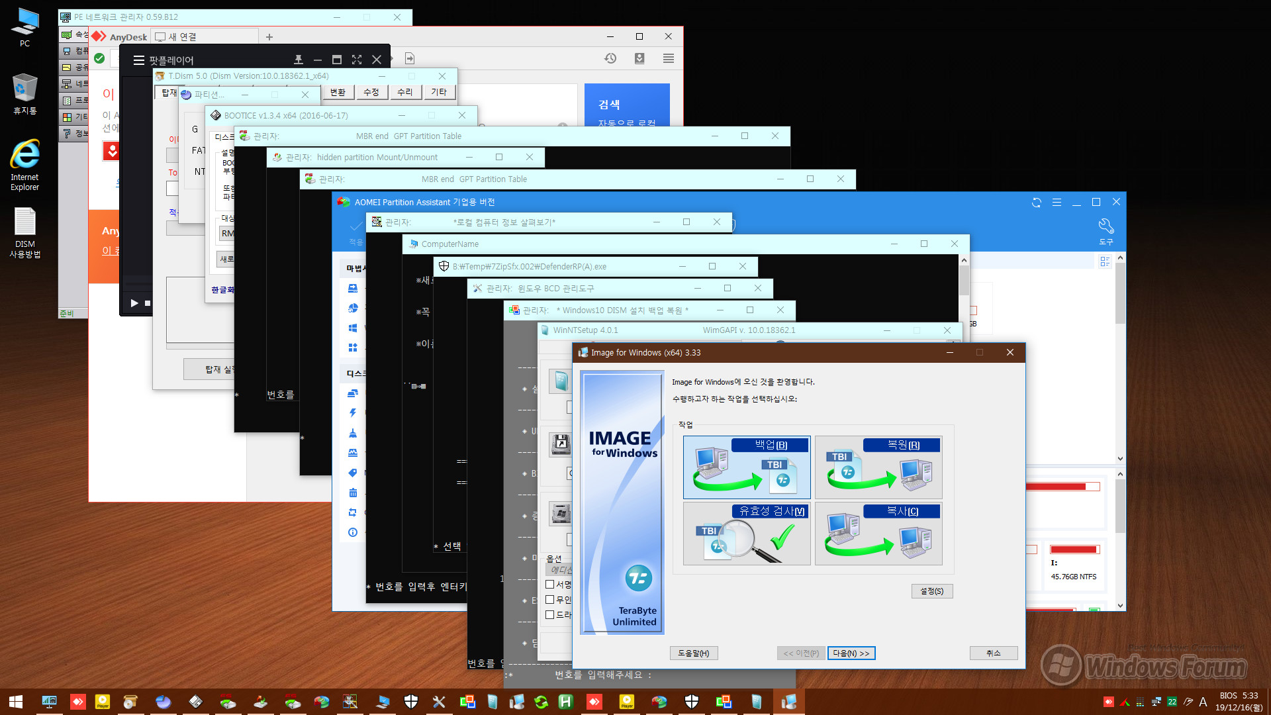Viewport: 1271px width, 715px height.
Task: Click the lightning bolt icon in AOMEI sidebar
Action: click(353, 413)
